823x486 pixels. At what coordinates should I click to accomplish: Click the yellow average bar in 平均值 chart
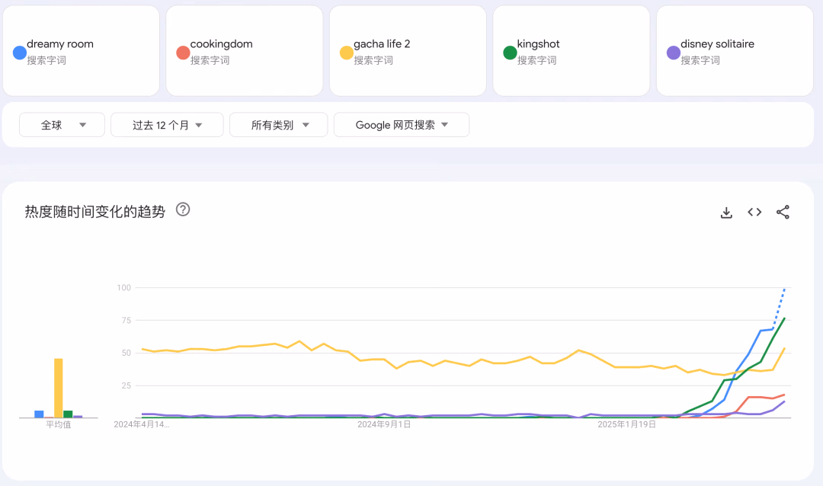coord(58,388)
